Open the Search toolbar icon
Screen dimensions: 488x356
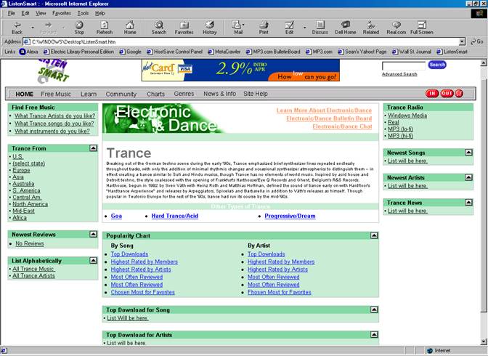point(158,28)
